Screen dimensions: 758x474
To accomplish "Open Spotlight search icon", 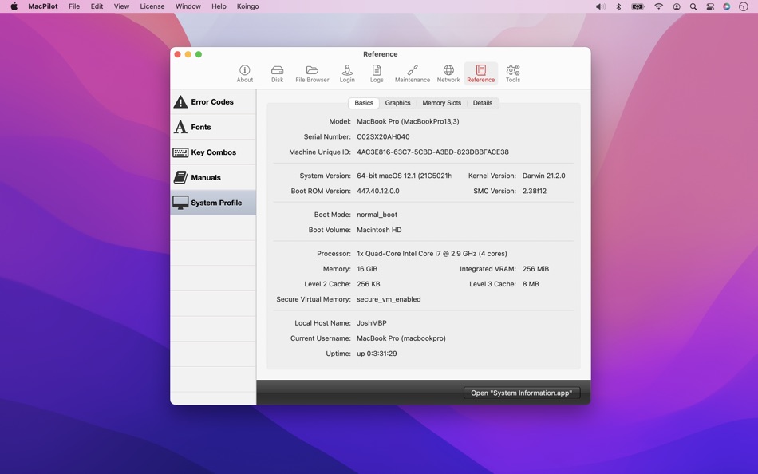I will point(693,6).
